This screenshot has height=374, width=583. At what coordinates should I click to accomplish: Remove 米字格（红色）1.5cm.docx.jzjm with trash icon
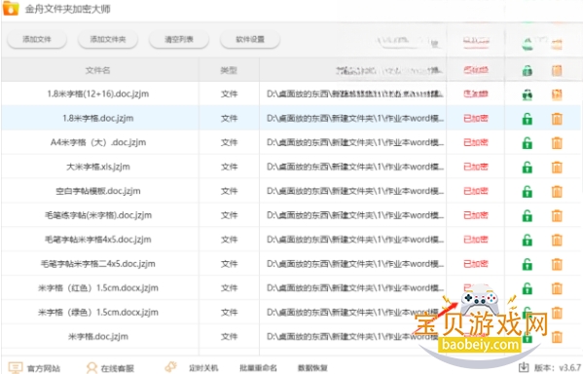coord(557,288)
